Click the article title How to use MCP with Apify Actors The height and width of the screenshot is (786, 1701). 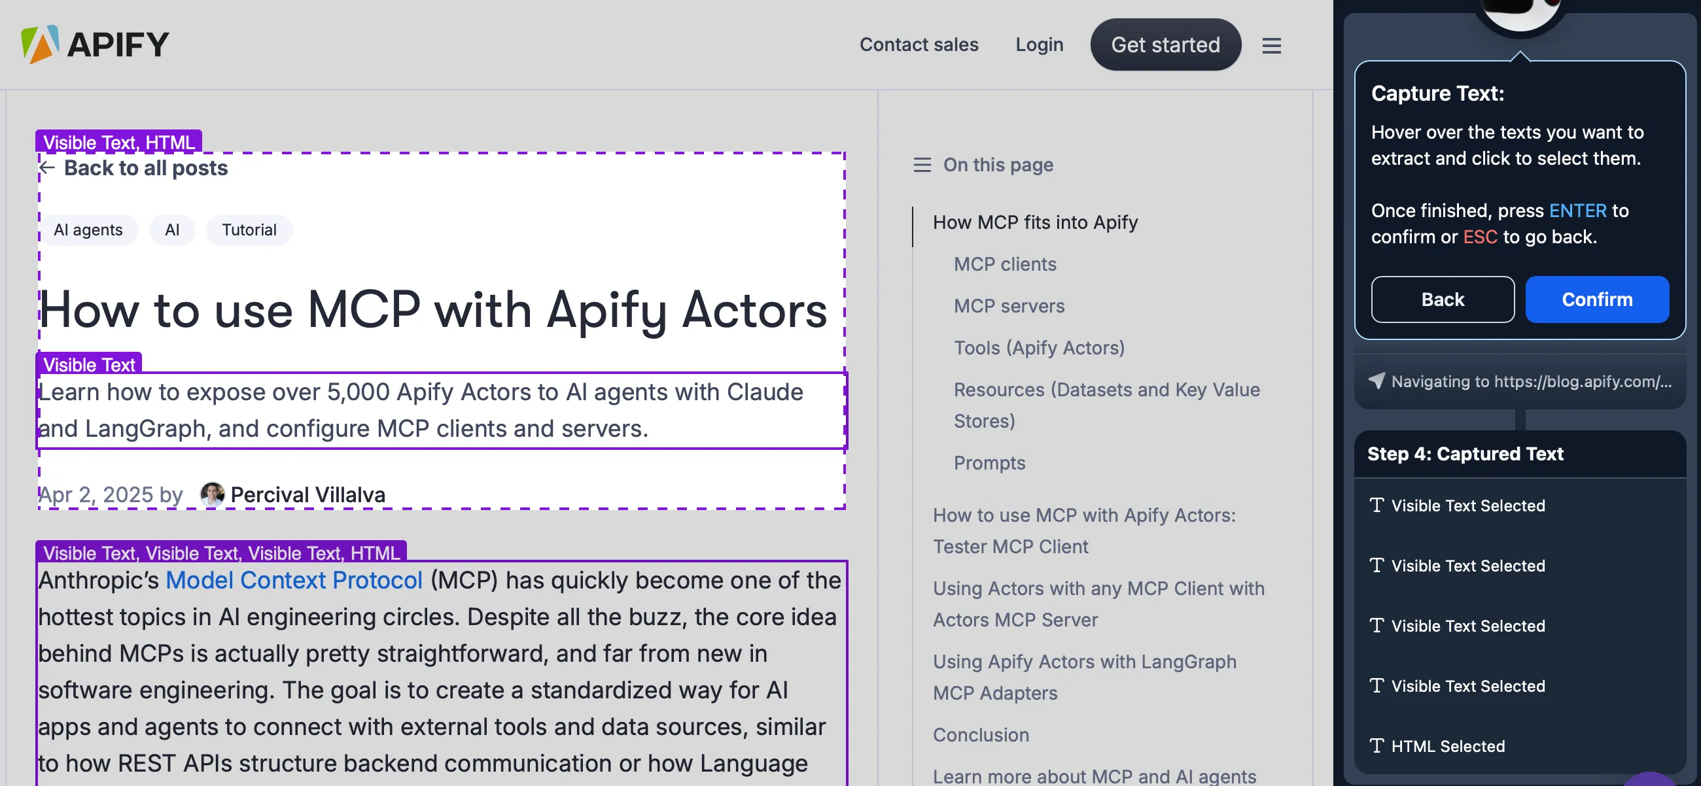[433, 310]
